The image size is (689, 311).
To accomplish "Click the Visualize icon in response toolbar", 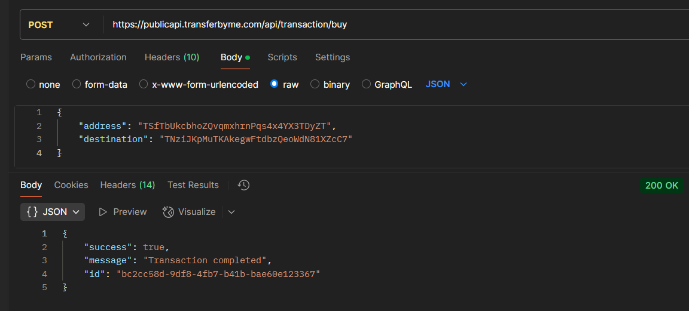I will pyautogui.click(x=169, y=212).
